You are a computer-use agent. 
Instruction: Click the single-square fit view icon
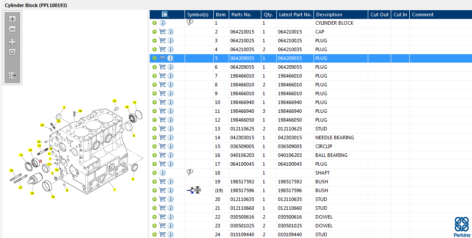tap(12, 52)
